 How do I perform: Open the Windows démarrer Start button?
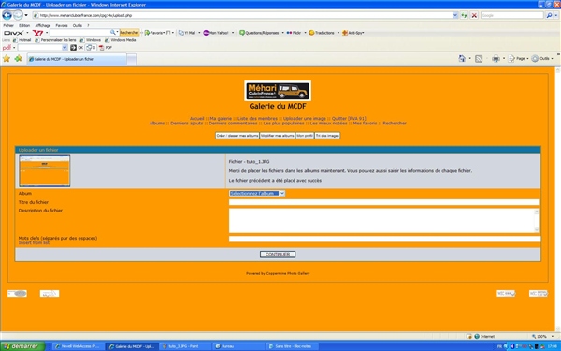point(22,346)
